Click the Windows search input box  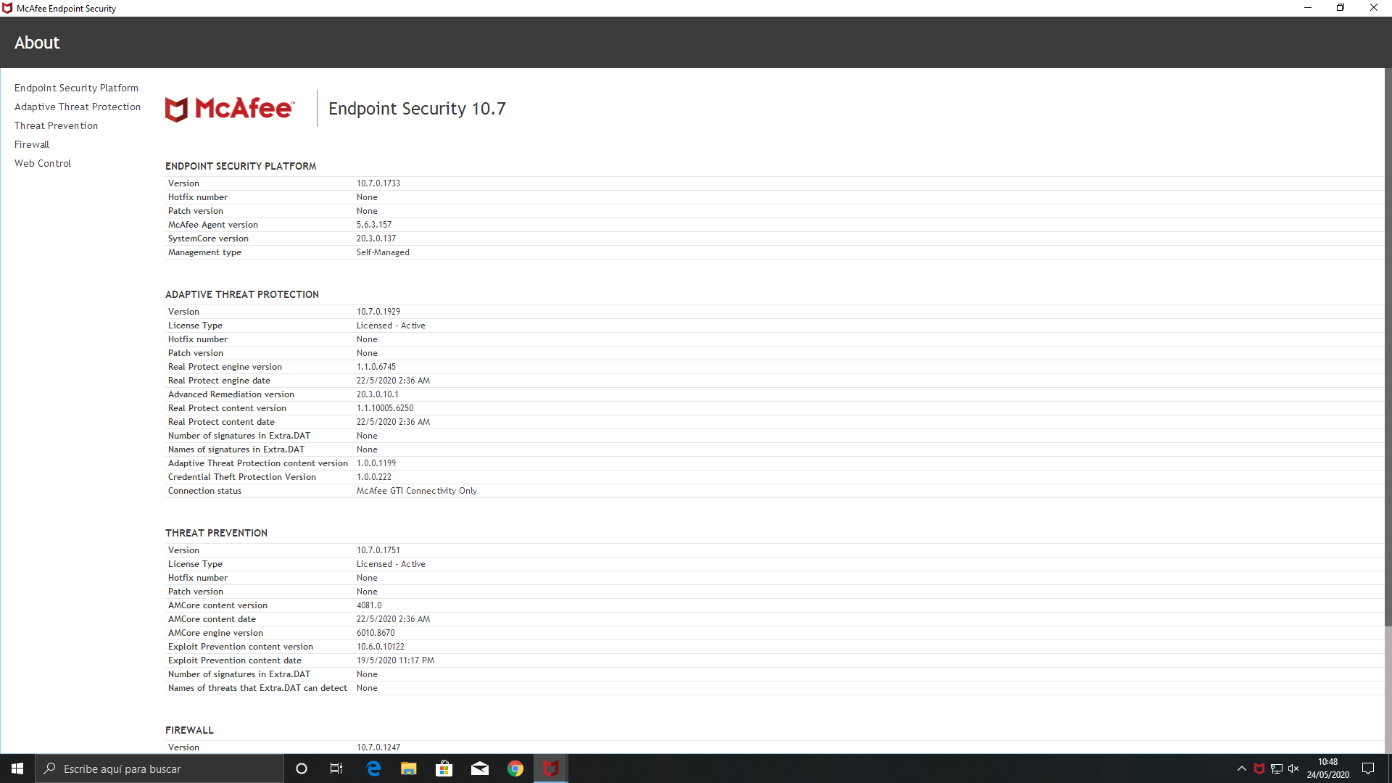pyautogui.click(x=159, y=768)
